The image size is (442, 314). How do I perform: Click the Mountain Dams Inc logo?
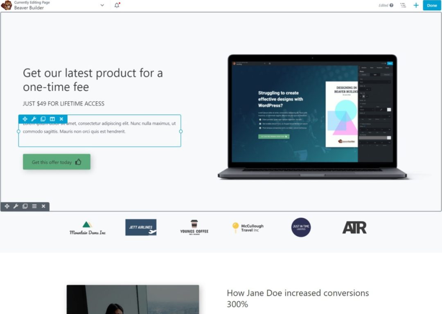pos(88,228)
